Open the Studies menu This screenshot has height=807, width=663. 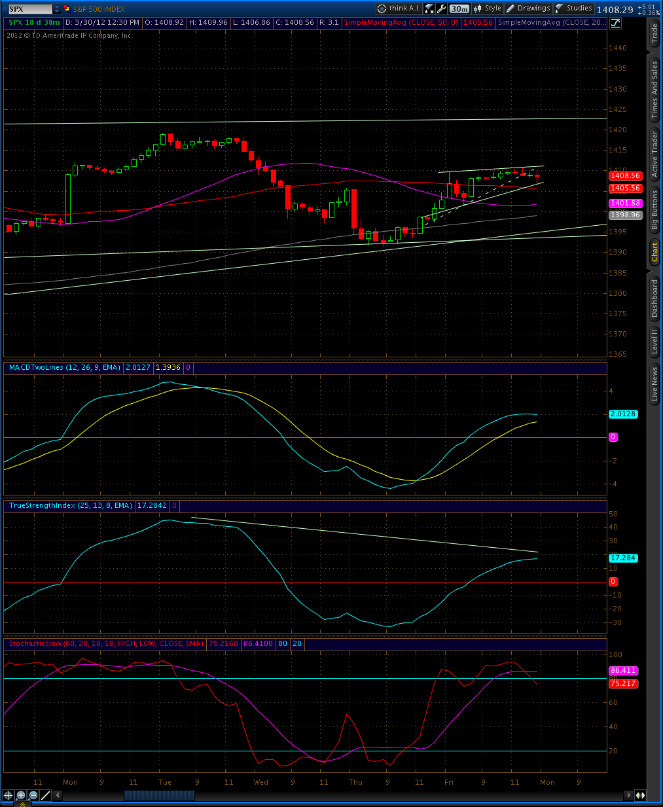point(574,9)
